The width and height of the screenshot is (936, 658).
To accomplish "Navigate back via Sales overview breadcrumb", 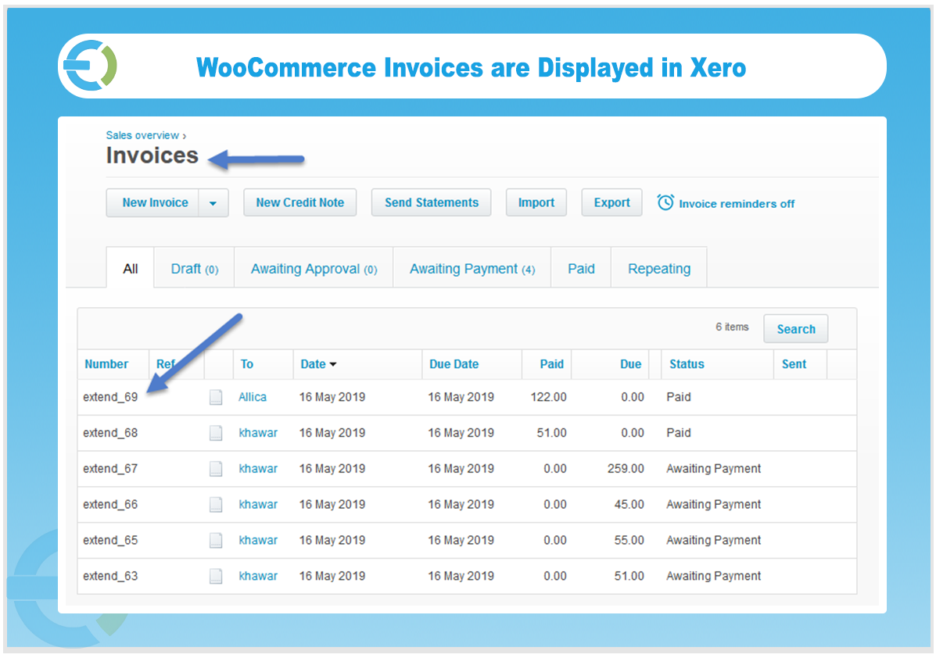I will tap(142, 135).
